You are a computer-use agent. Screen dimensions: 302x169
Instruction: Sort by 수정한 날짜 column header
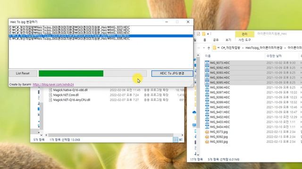(274, 56)
